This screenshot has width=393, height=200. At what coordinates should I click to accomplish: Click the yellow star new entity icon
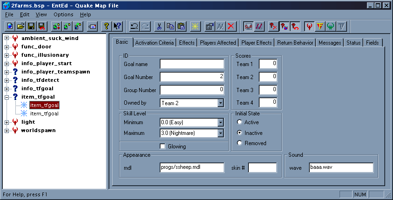[x=195, y=26]
